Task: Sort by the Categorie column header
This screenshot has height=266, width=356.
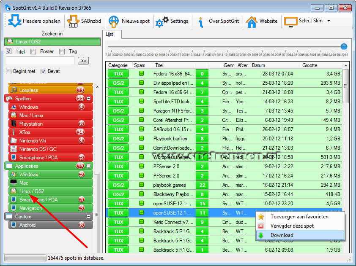Action: (x=118, y=65)
